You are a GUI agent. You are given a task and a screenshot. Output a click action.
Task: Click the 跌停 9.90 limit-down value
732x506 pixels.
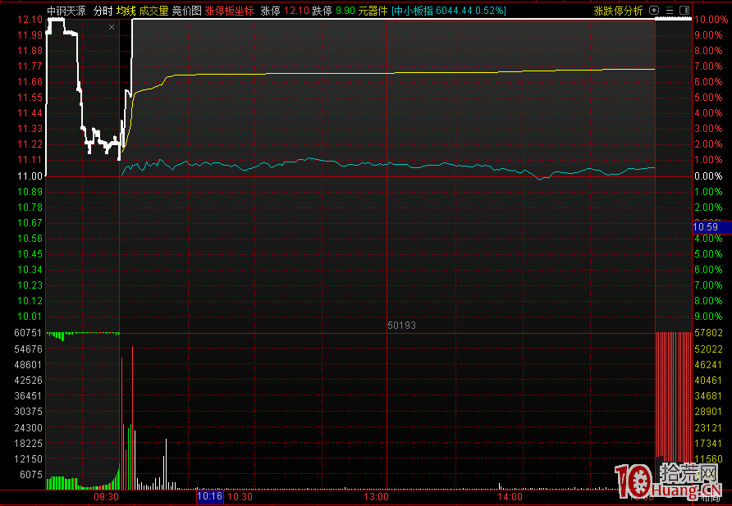[x=333, y=11]
